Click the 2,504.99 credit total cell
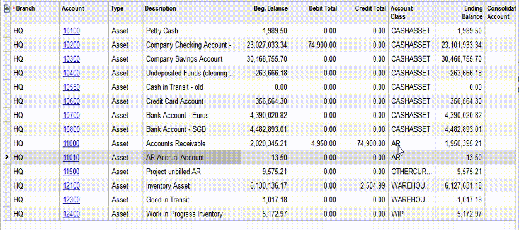 pos(363,186)
